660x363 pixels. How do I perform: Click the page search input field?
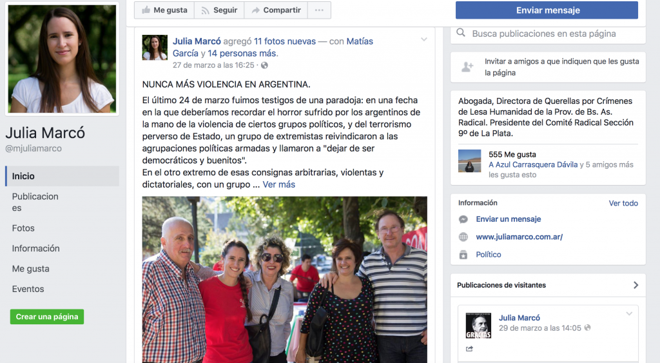548,34
